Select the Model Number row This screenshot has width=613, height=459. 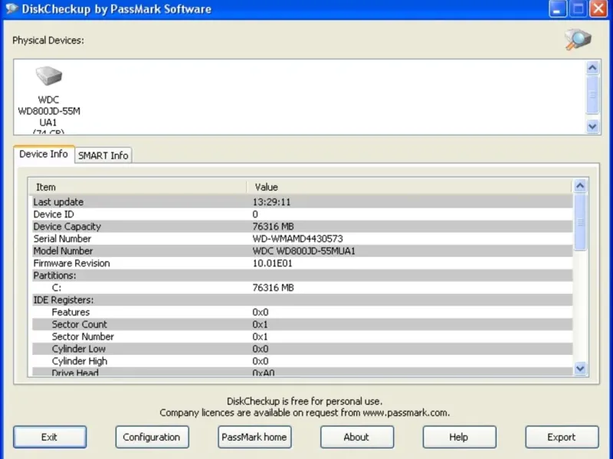click(302, 251)
